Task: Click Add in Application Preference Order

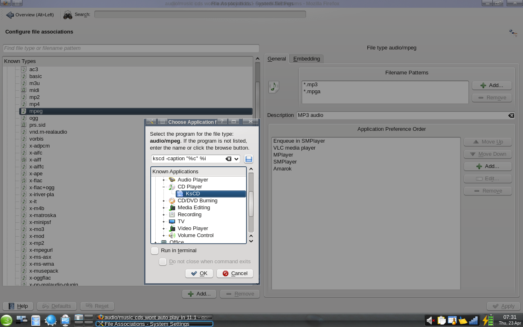Action: [488, 166]
